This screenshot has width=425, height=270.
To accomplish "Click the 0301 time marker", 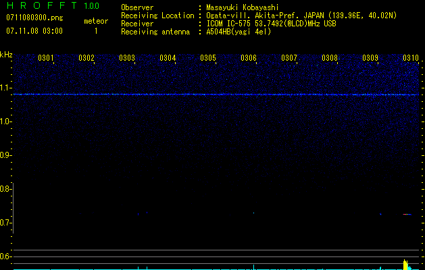I will [46, 58].
